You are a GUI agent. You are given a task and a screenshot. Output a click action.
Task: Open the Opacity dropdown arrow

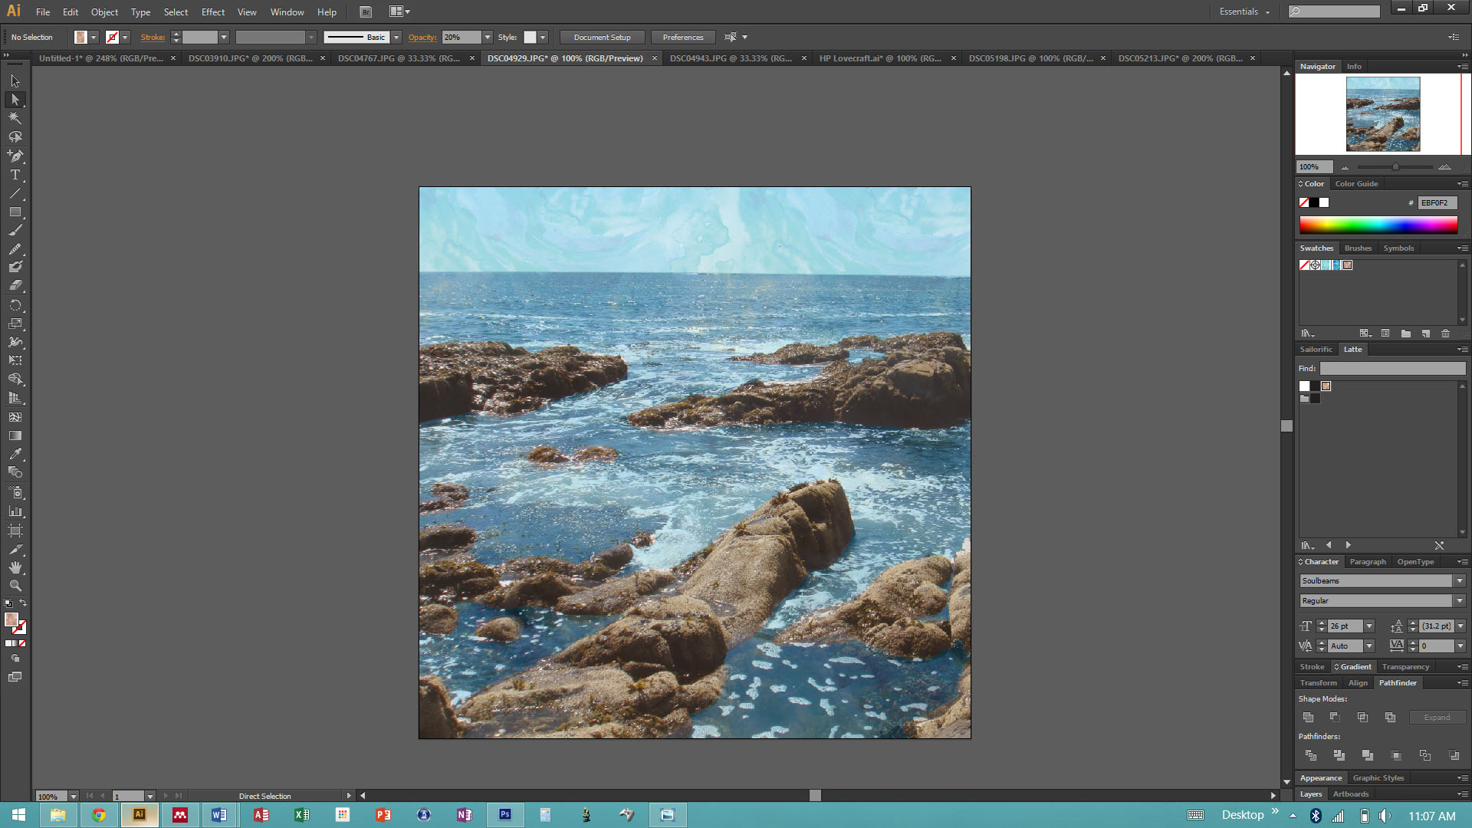(x=488, y=38)
